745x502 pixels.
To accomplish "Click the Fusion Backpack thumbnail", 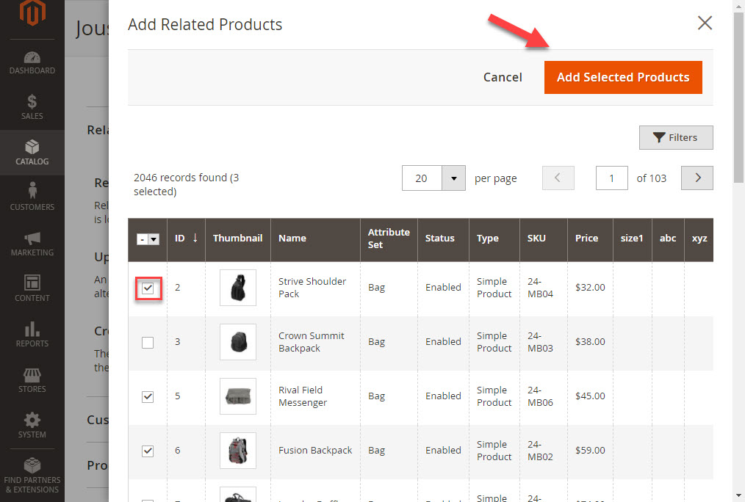I will pyautogui.click(x=238, y=451).
